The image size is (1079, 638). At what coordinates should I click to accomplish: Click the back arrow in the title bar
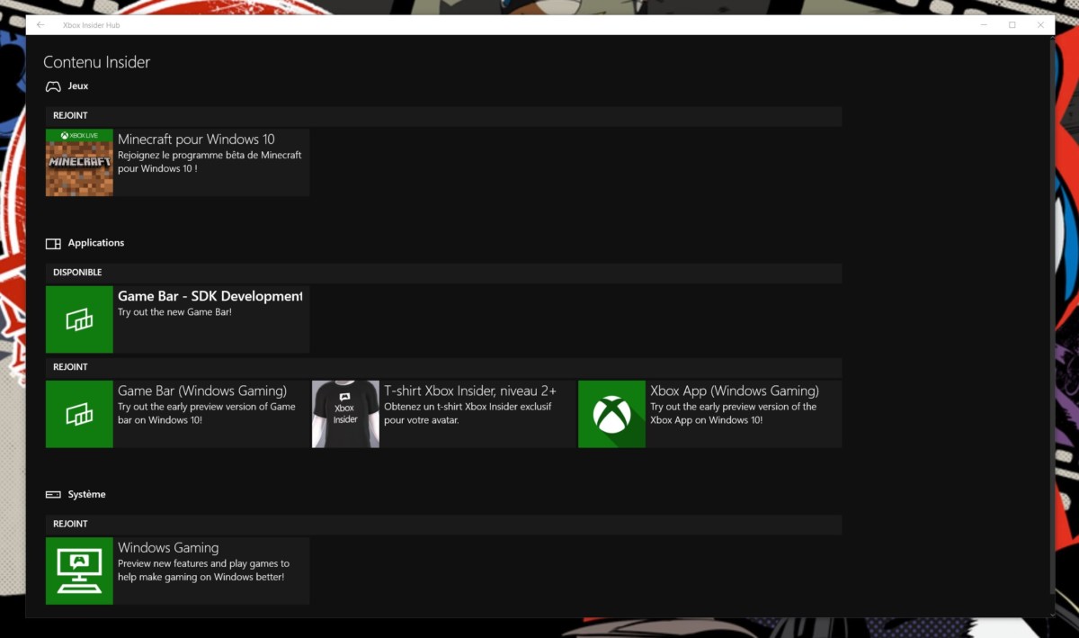coord(40,25)
